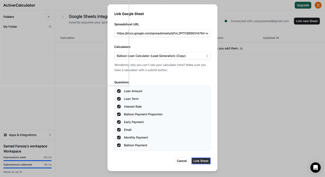Screen dimensions: 325x177
Task: Click the Link new Sheet button
Action: click(x=307, y=21)
